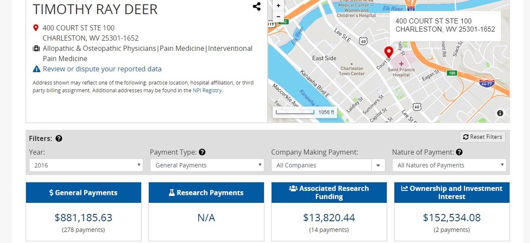Click the help icon beside Filters
This screenshot has width=530, height=243.
click(59, 138)
